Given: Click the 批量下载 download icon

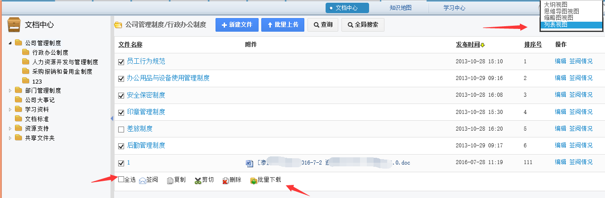Looking at the screenshot, I should point(254,180).
